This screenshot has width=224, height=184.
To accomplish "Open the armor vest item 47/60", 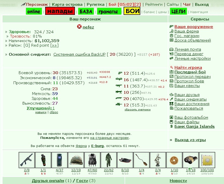I will point(92,160).
